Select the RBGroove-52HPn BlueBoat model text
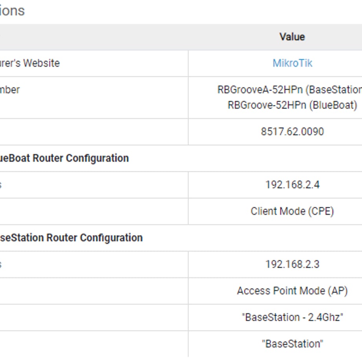Image resolution: width=362 pixels, height=362 pixels. coord(292,105)
